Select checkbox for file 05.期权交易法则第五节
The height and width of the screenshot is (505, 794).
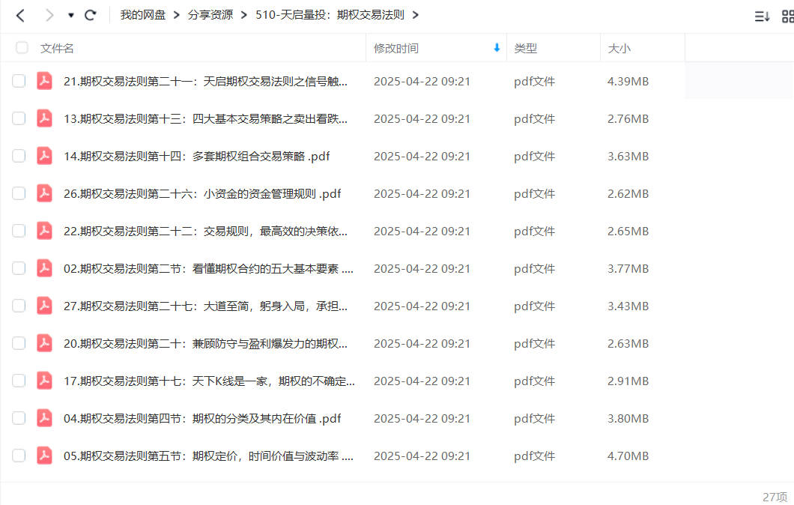tap(19, 456)
